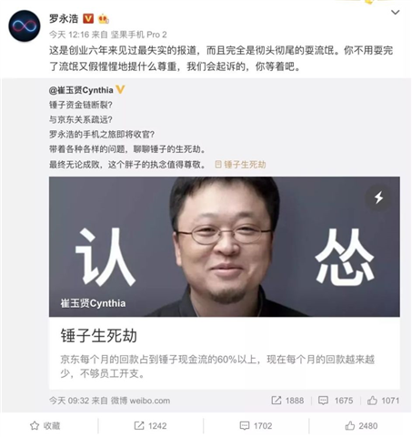This screenshot has width=412, height=437.
Task: Click the crown membership badge icon
Action: [x=104, y=19]
